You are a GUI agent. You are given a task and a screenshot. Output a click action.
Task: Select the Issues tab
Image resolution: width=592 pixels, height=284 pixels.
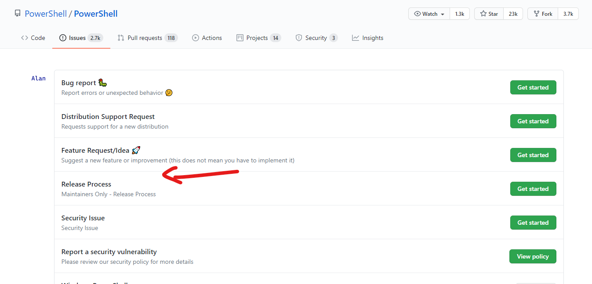pyautogui.click(x=81, y=38)
